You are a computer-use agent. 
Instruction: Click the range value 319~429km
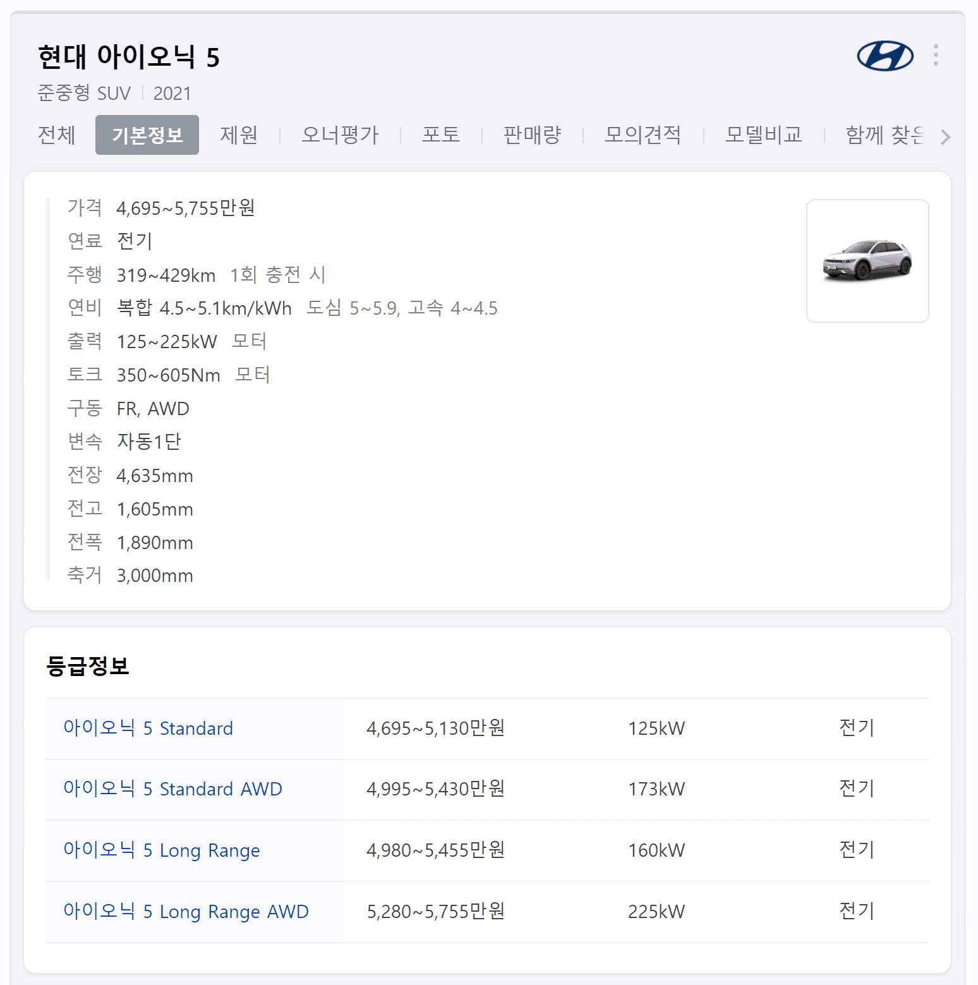click(166, 275)
